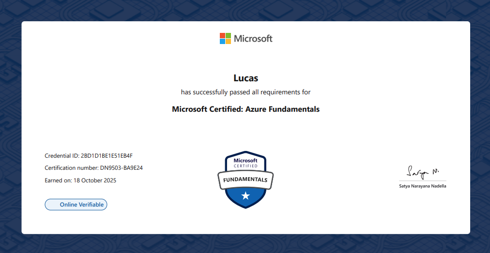Click the green square in Microsoft logo

(229, 35)
